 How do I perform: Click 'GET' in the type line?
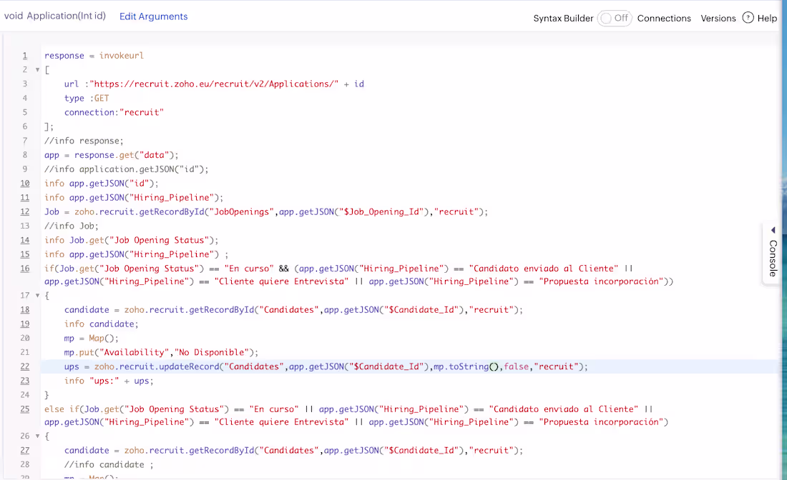(102, 98)
